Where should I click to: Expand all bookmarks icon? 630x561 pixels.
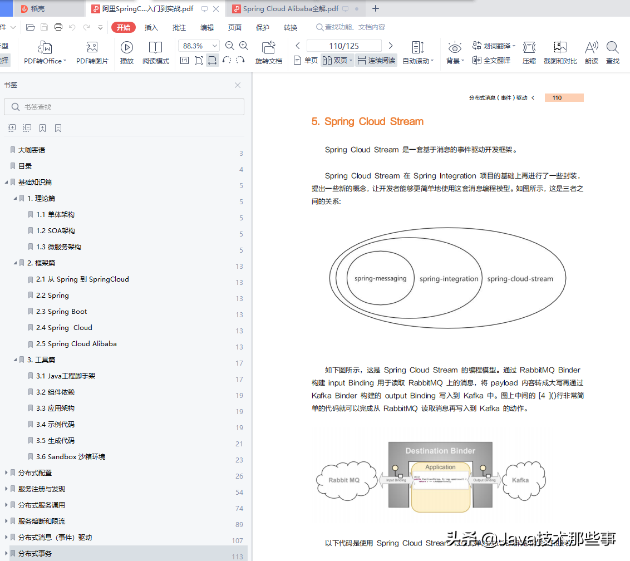coord(12,128)
